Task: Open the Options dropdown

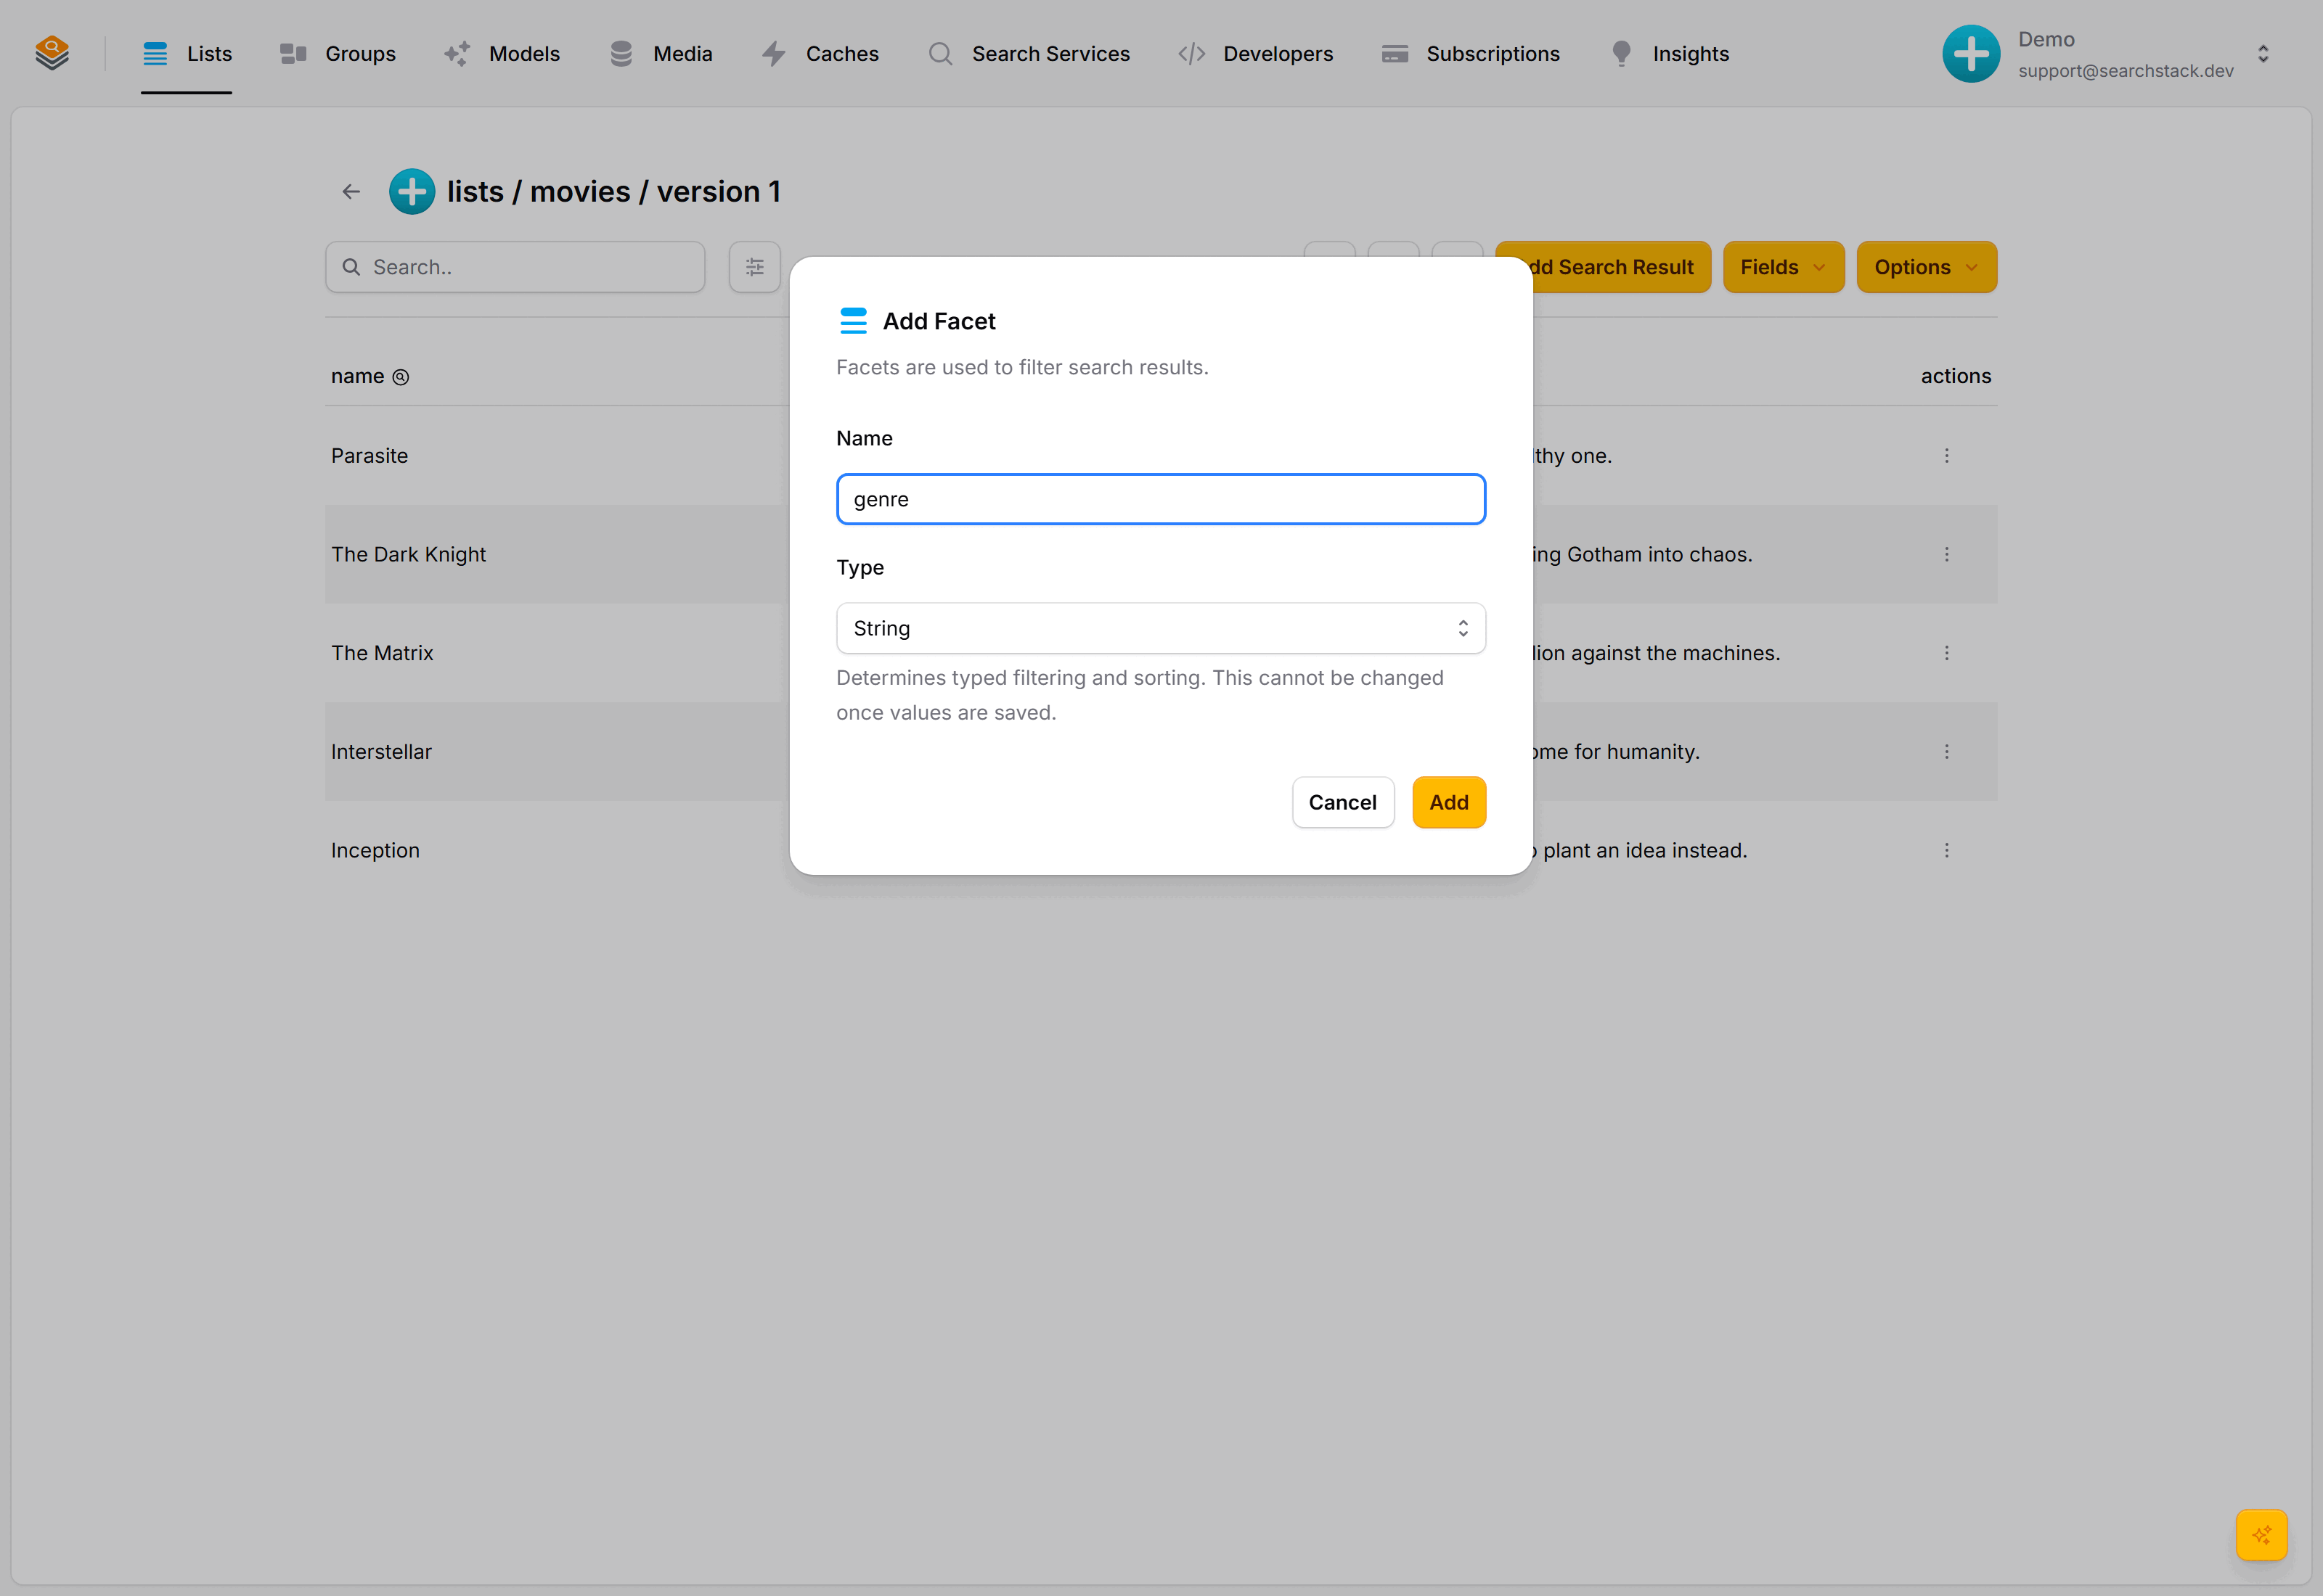Action: pyautogui.click(x=1927, y=267)
